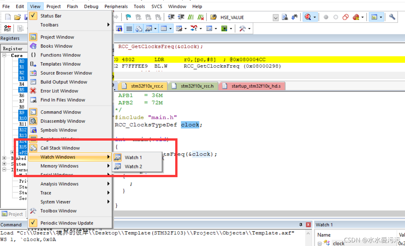Open Toolbars submenu in View menu
The image size is (405, 246).
[70, 25]
